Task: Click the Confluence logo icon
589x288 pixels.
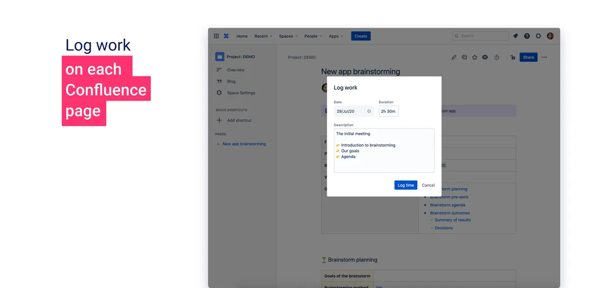Action: (226, 36)
